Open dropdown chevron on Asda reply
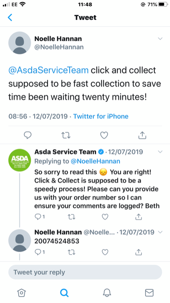 coord(160,152)
